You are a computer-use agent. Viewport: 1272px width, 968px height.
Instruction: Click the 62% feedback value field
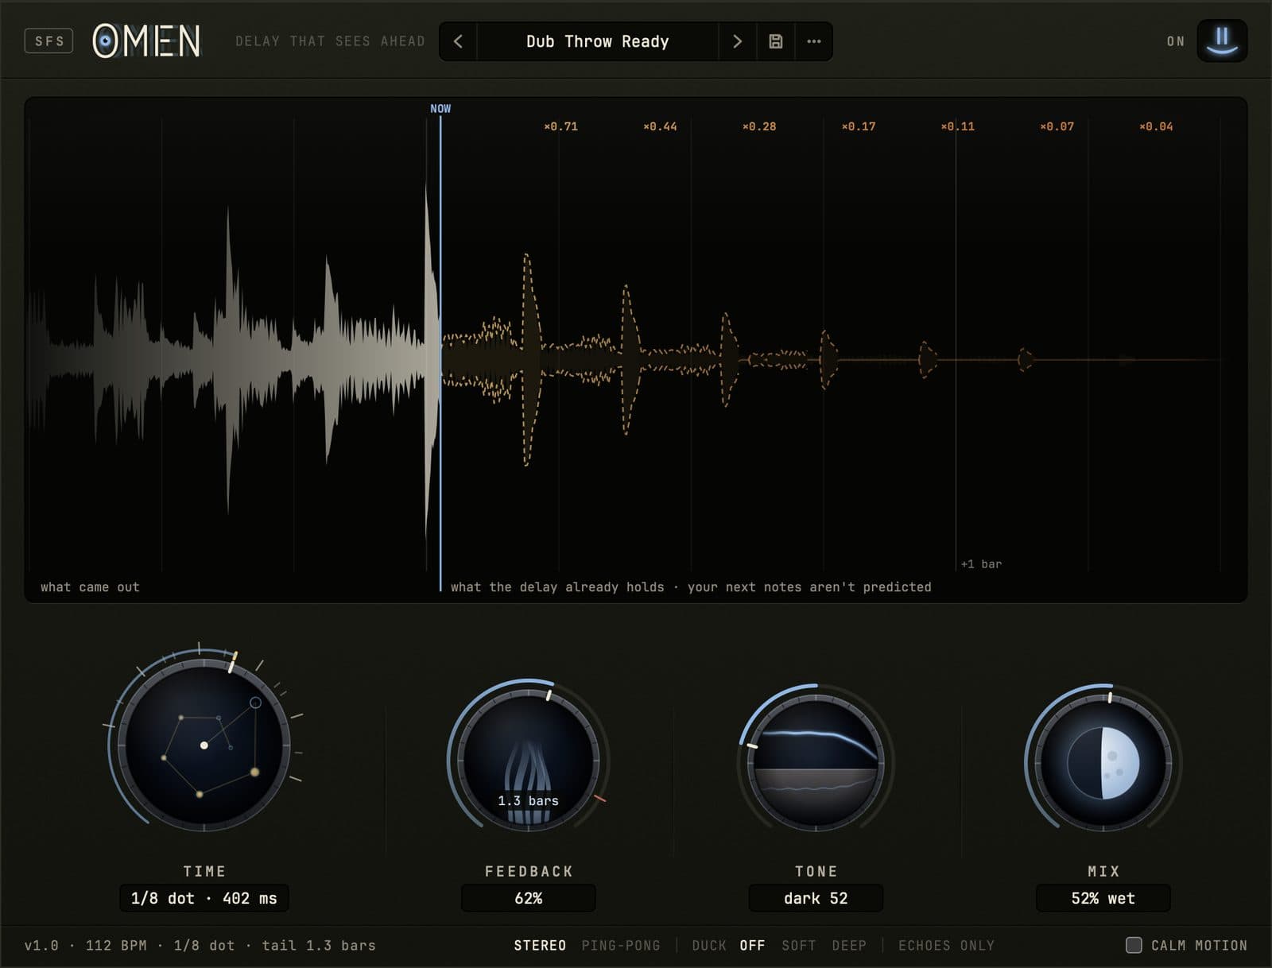coord(529,898)
